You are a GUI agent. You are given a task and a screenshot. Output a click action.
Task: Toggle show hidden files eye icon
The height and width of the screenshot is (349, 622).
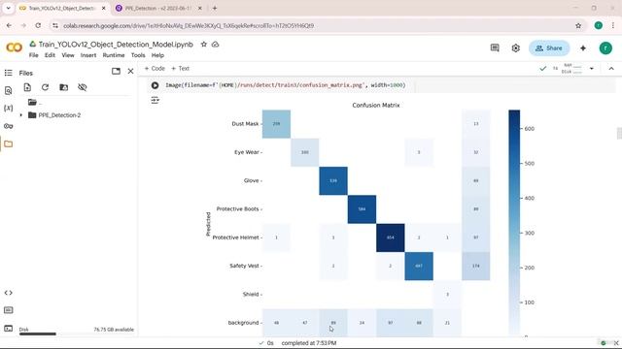pos(82,87)
